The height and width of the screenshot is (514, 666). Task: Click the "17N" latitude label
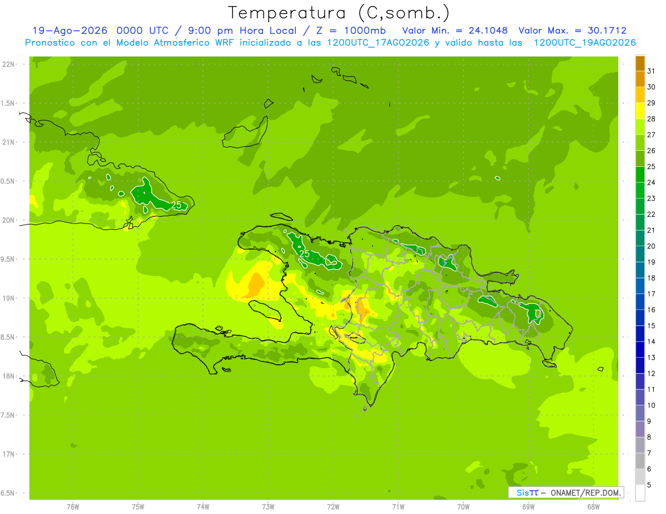(x=9, y=454)
